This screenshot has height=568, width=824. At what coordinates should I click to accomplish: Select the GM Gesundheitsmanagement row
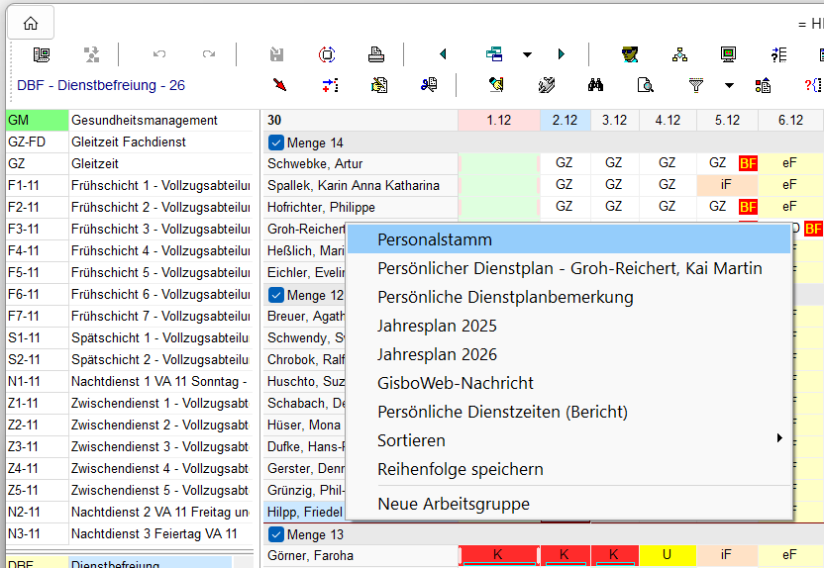point(129,121)
